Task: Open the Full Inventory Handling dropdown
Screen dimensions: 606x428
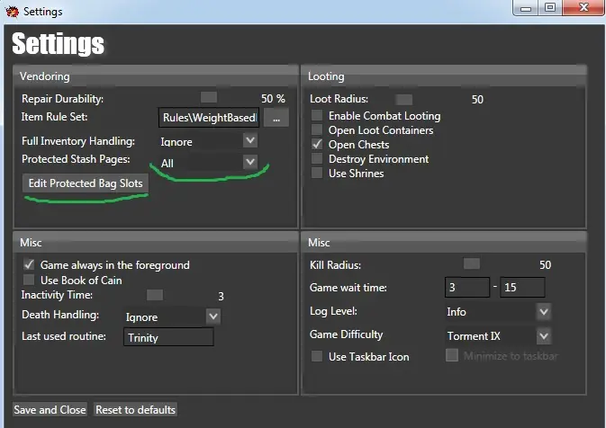Action: click(x=249, y=141)
